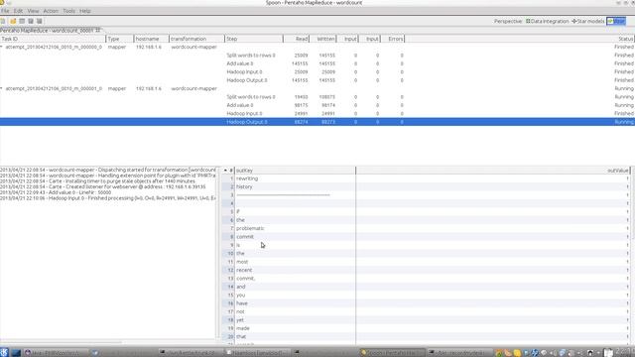
Task: Switch to Star models perspective
Action: 588,21
